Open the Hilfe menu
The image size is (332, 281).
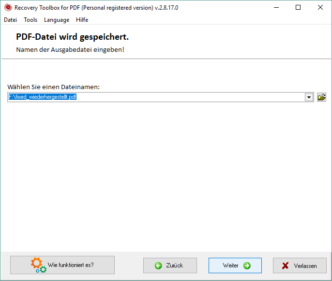82,20
